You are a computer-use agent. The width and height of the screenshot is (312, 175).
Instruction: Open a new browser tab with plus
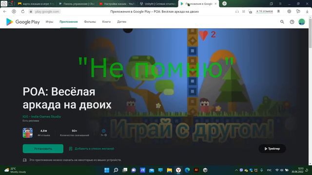pyautogui.click(x=224, y=3)
